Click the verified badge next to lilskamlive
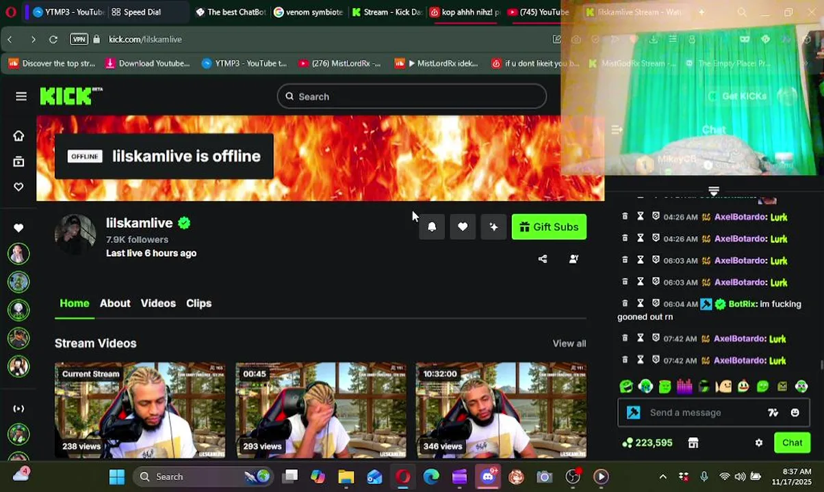Image resolution: width=824 pixels, height=492 pixels. coord(184,223)
